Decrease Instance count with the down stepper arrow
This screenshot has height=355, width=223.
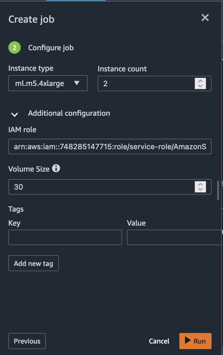200,86
